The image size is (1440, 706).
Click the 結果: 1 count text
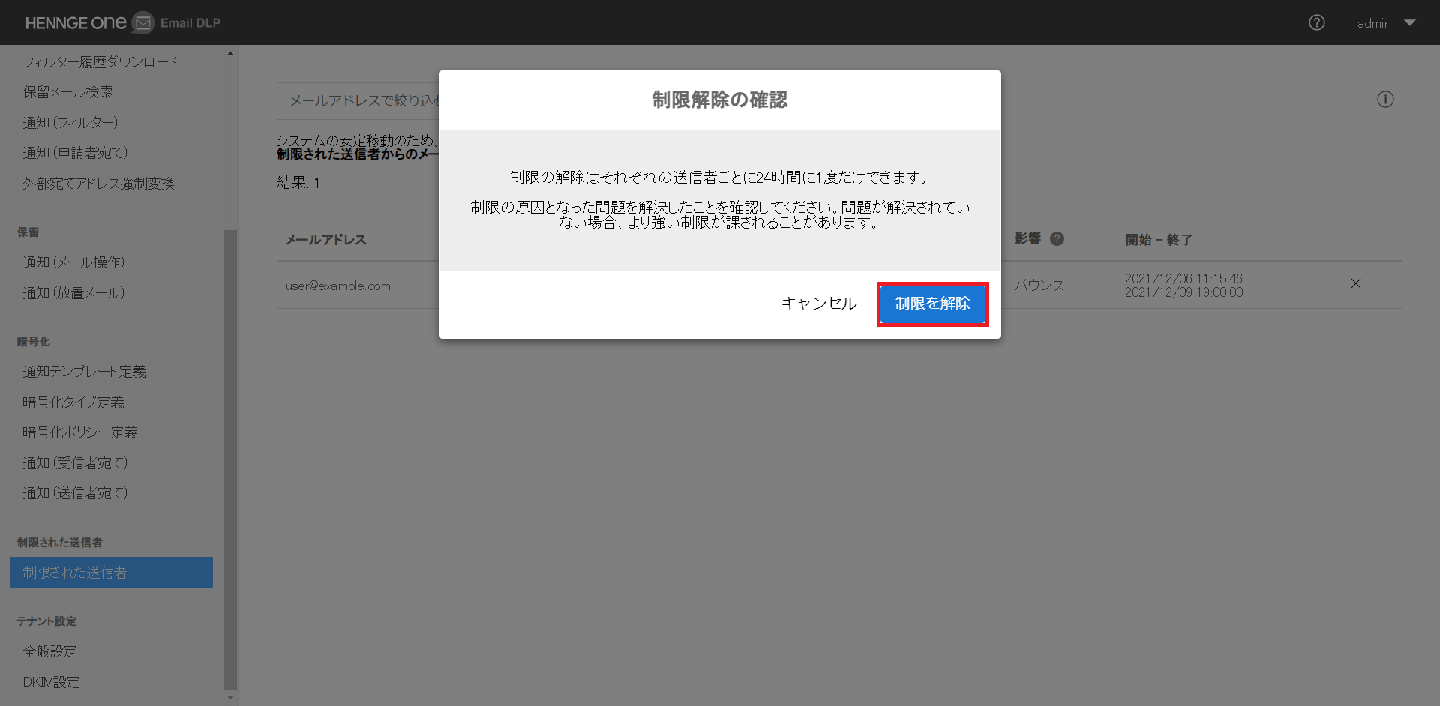point(298,183)
